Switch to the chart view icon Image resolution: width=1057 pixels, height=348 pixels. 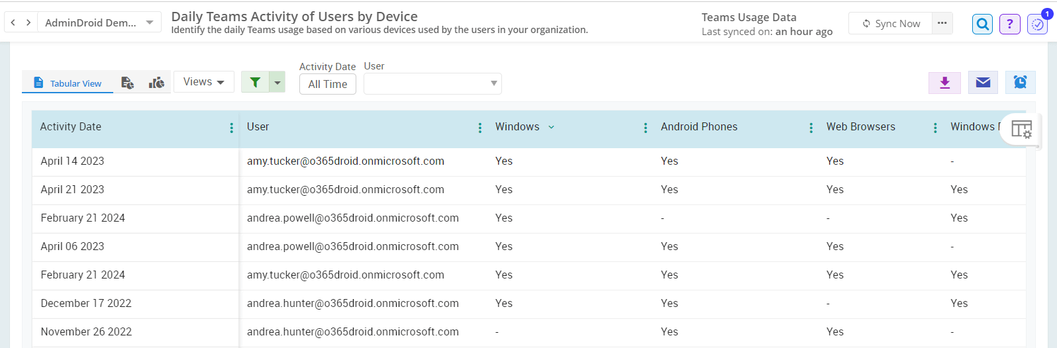(x=156, y=83)
